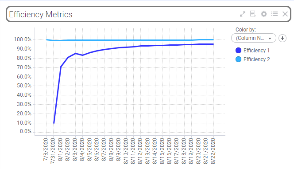
Task: Click Efficiency 1 dark blue color swatch
Action: coord(238,50)
